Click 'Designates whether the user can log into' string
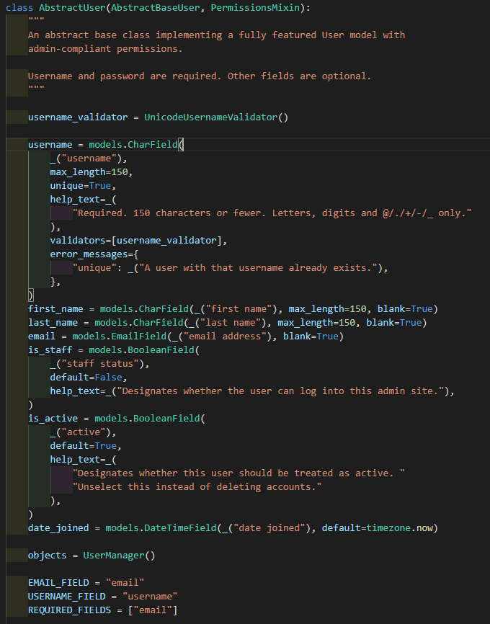The width and height of the screenshot is (490, 624). pos(280,391)
